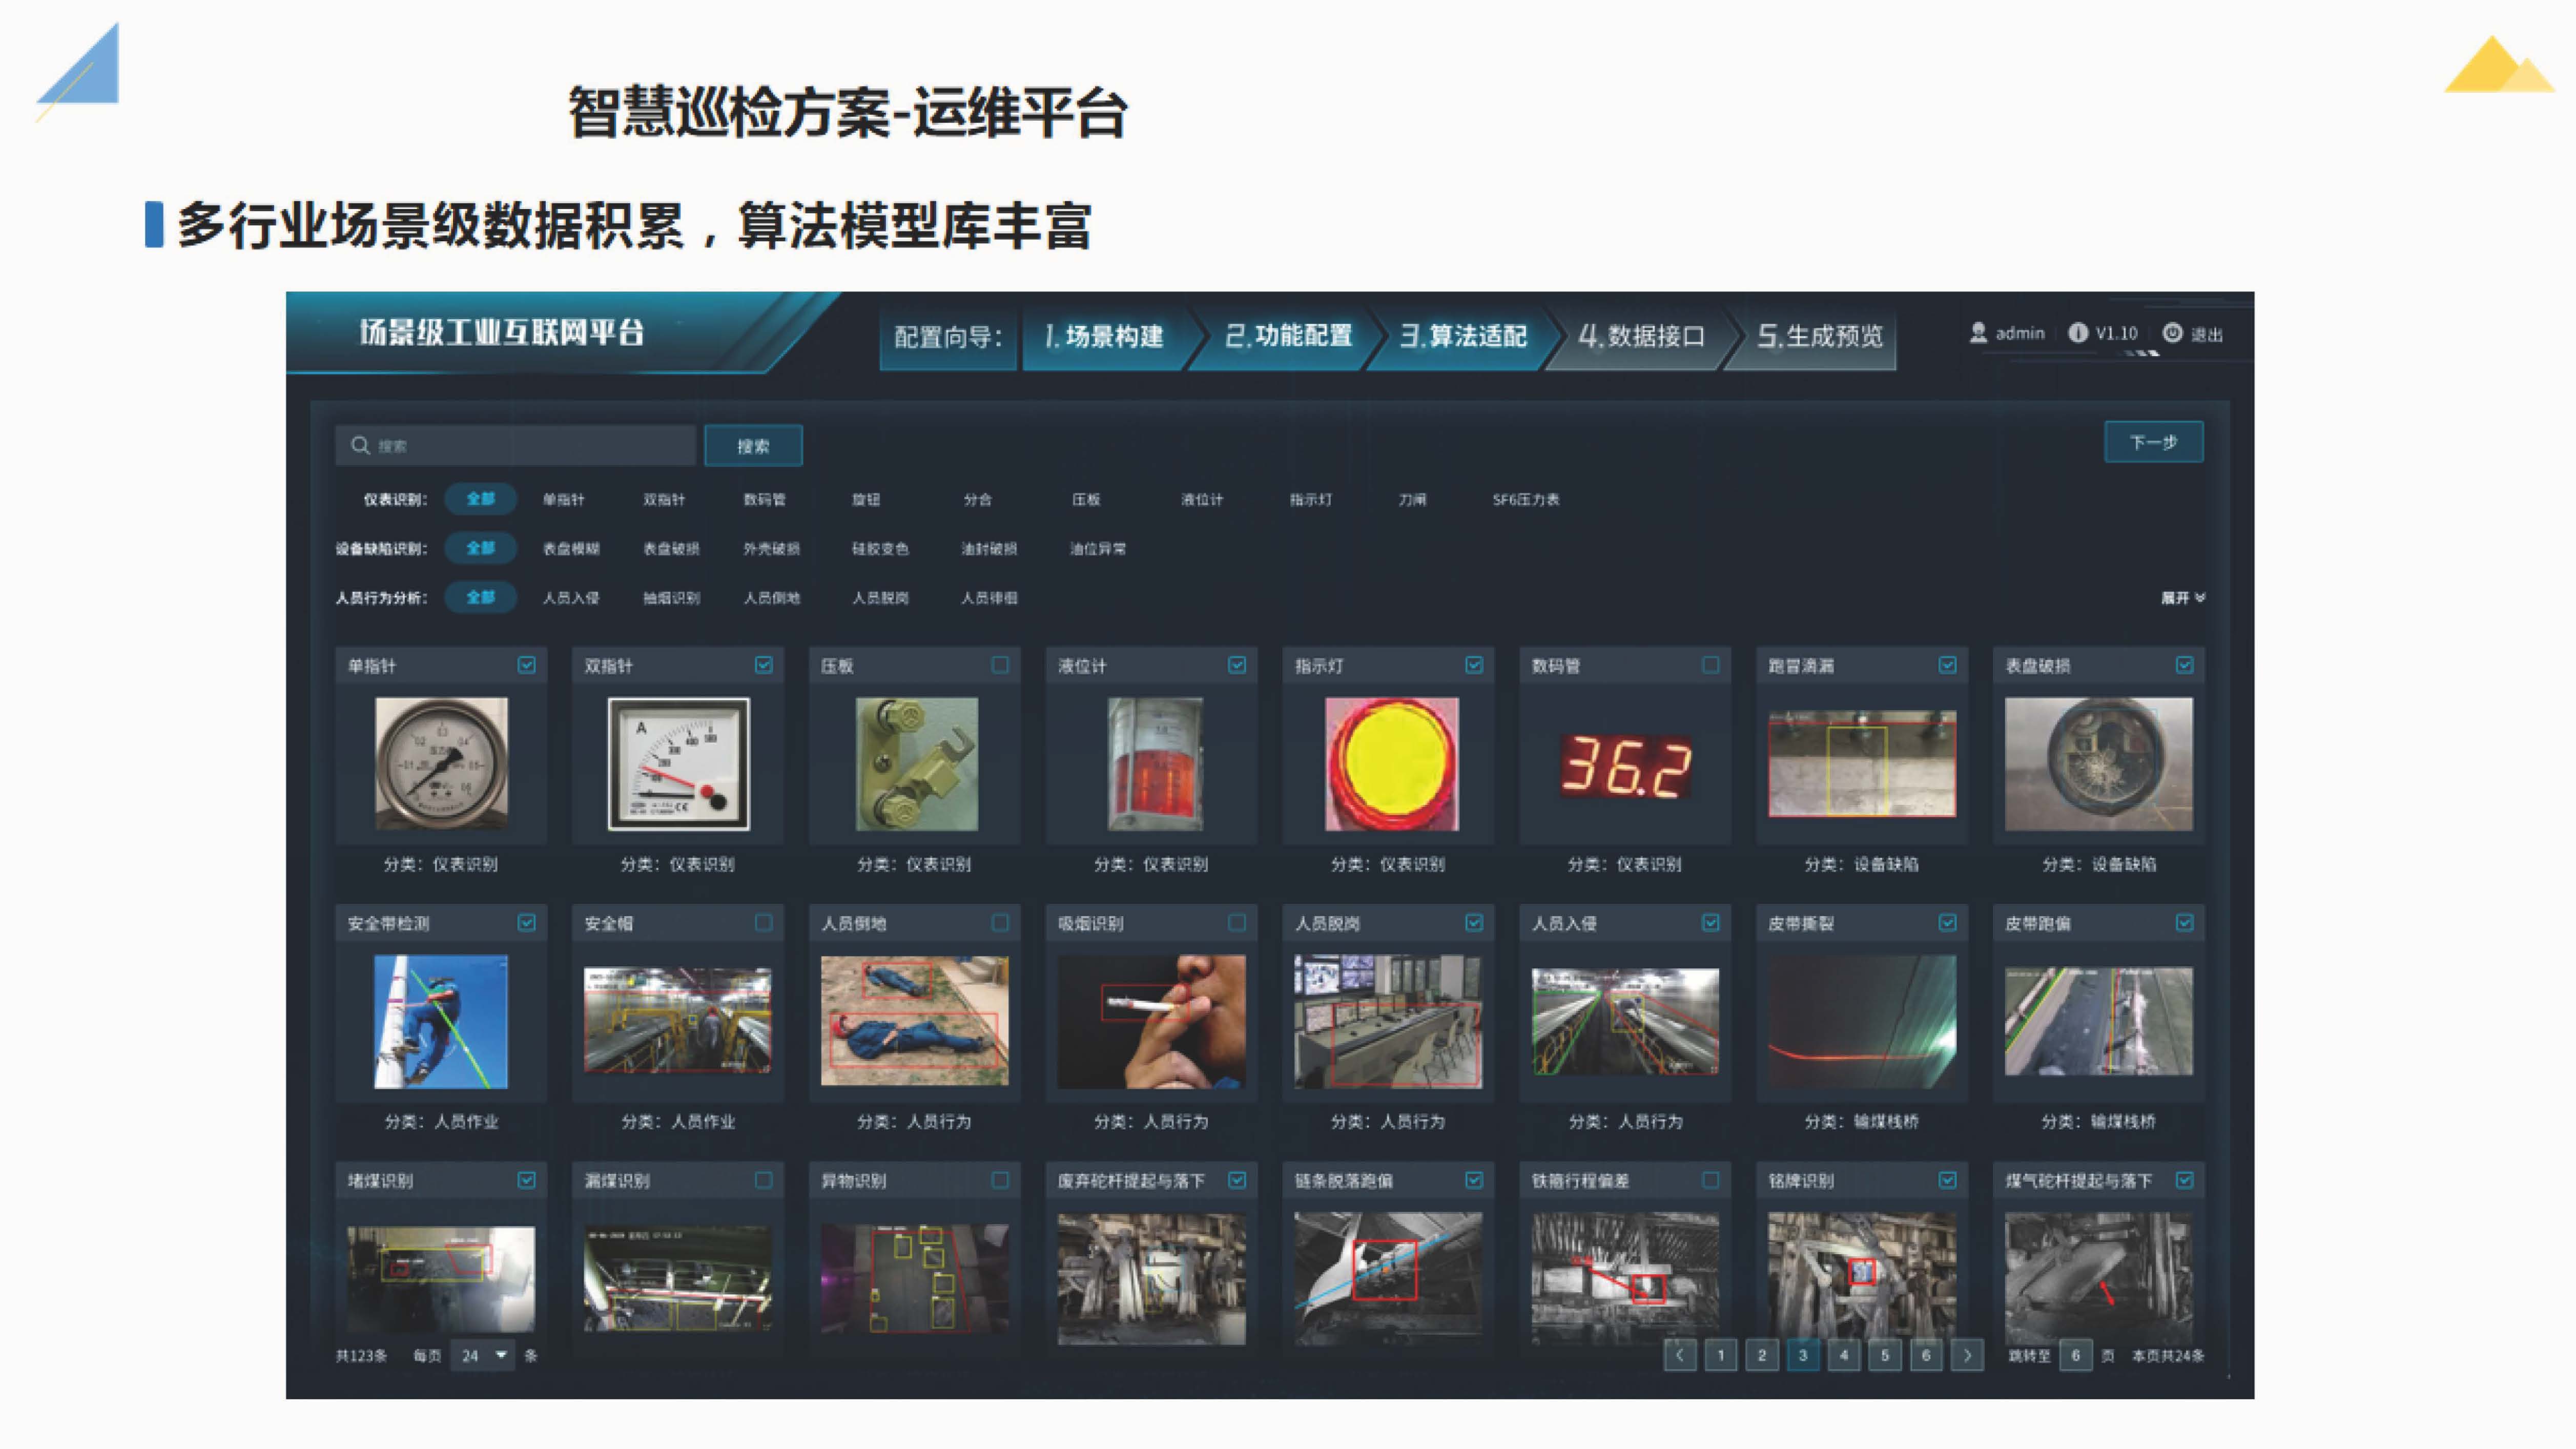Select 全部 in 设备缺陷识别 row
This screenshot has width=2576, height=1449.
click(x=480, y=548)
